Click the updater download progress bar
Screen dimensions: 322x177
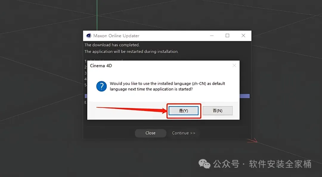click(167, 96)
